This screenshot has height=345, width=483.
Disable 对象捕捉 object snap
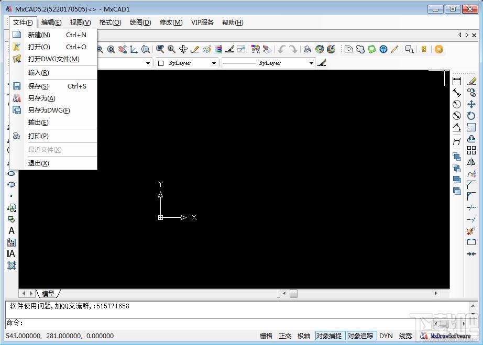pyautogui.click(x=329, y=336)
